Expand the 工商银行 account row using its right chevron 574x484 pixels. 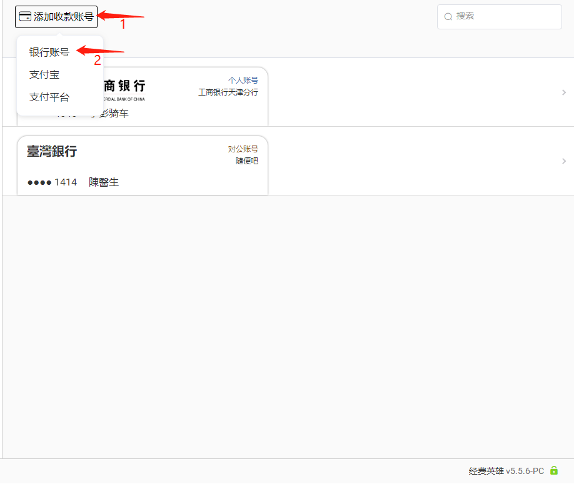(x=563, y=92)
